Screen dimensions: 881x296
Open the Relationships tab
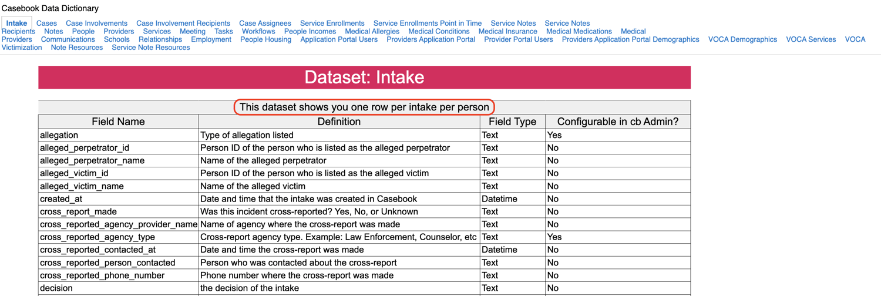pyautogui.click(x=160, y=40)
